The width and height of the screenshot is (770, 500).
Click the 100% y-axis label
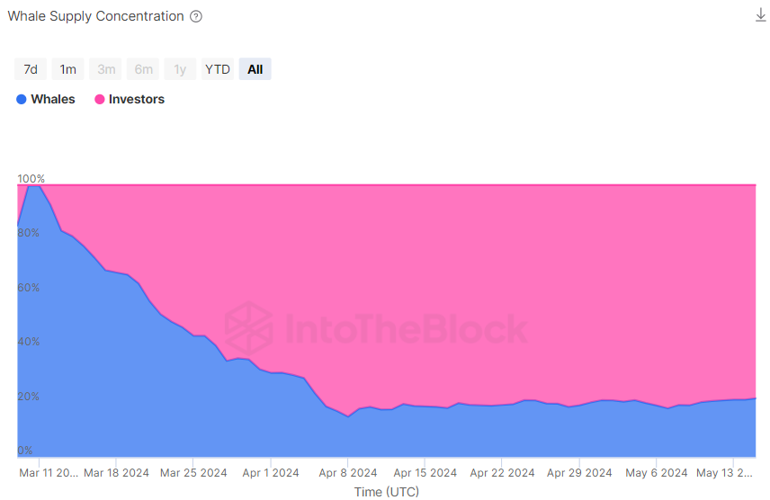pyautogui.click(x=31, y=179)
